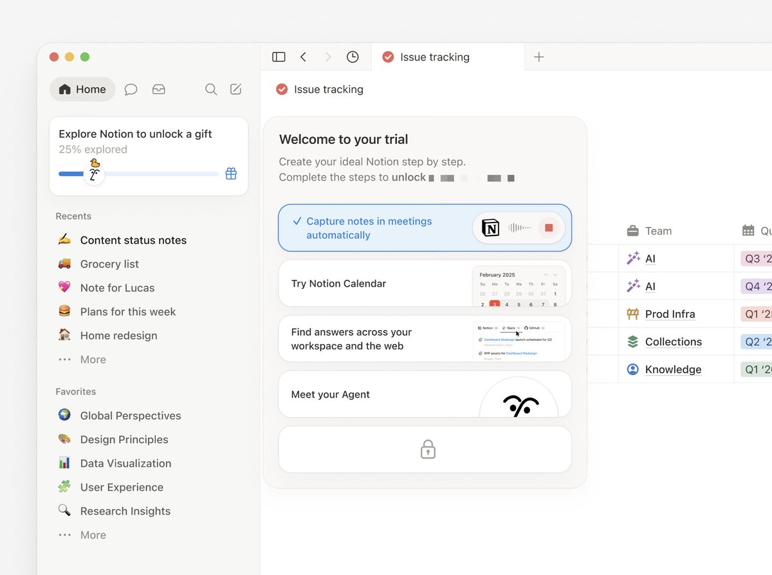Click the briefcase icon in Team header

point(632,231)
